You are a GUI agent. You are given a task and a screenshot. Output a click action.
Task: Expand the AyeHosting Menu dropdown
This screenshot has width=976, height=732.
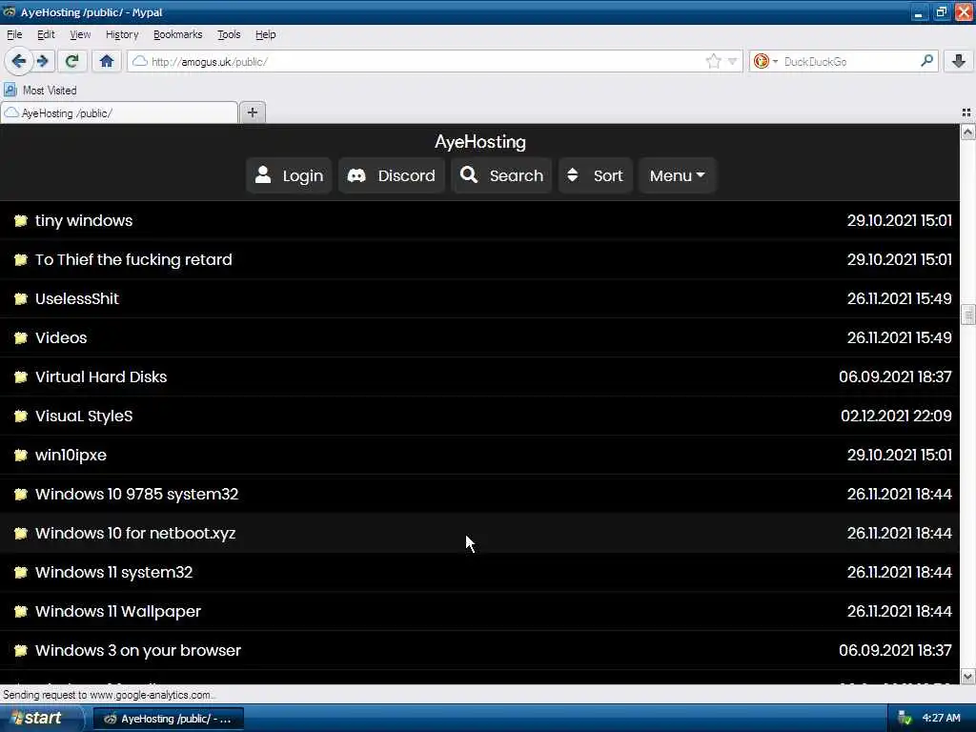pos(678,175)
